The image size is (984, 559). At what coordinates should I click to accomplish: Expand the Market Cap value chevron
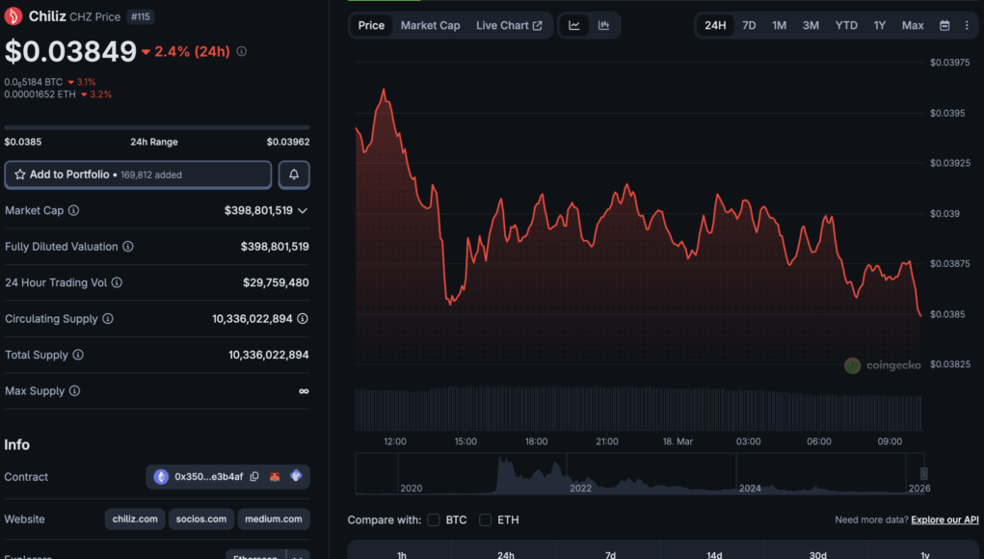click(x=303, y=210)
